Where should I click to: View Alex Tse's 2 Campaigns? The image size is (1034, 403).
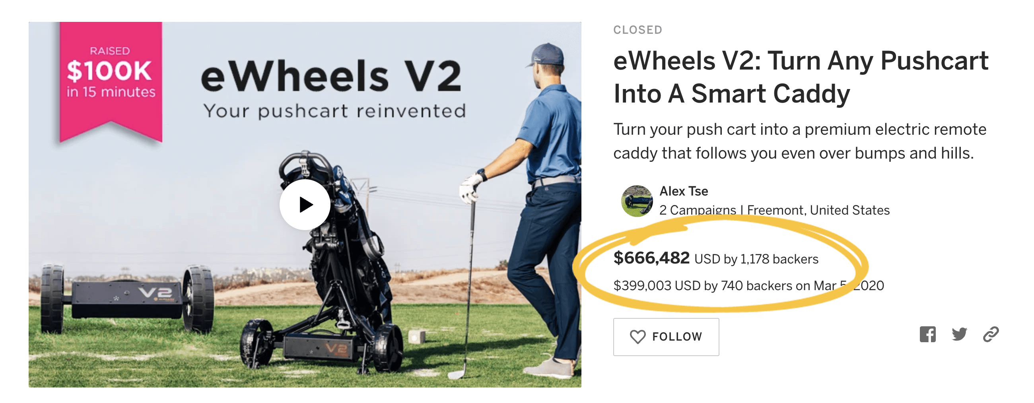(698, 210)
